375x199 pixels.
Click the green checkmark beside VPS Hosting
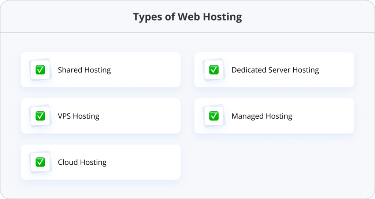click(x=40, y=116)
